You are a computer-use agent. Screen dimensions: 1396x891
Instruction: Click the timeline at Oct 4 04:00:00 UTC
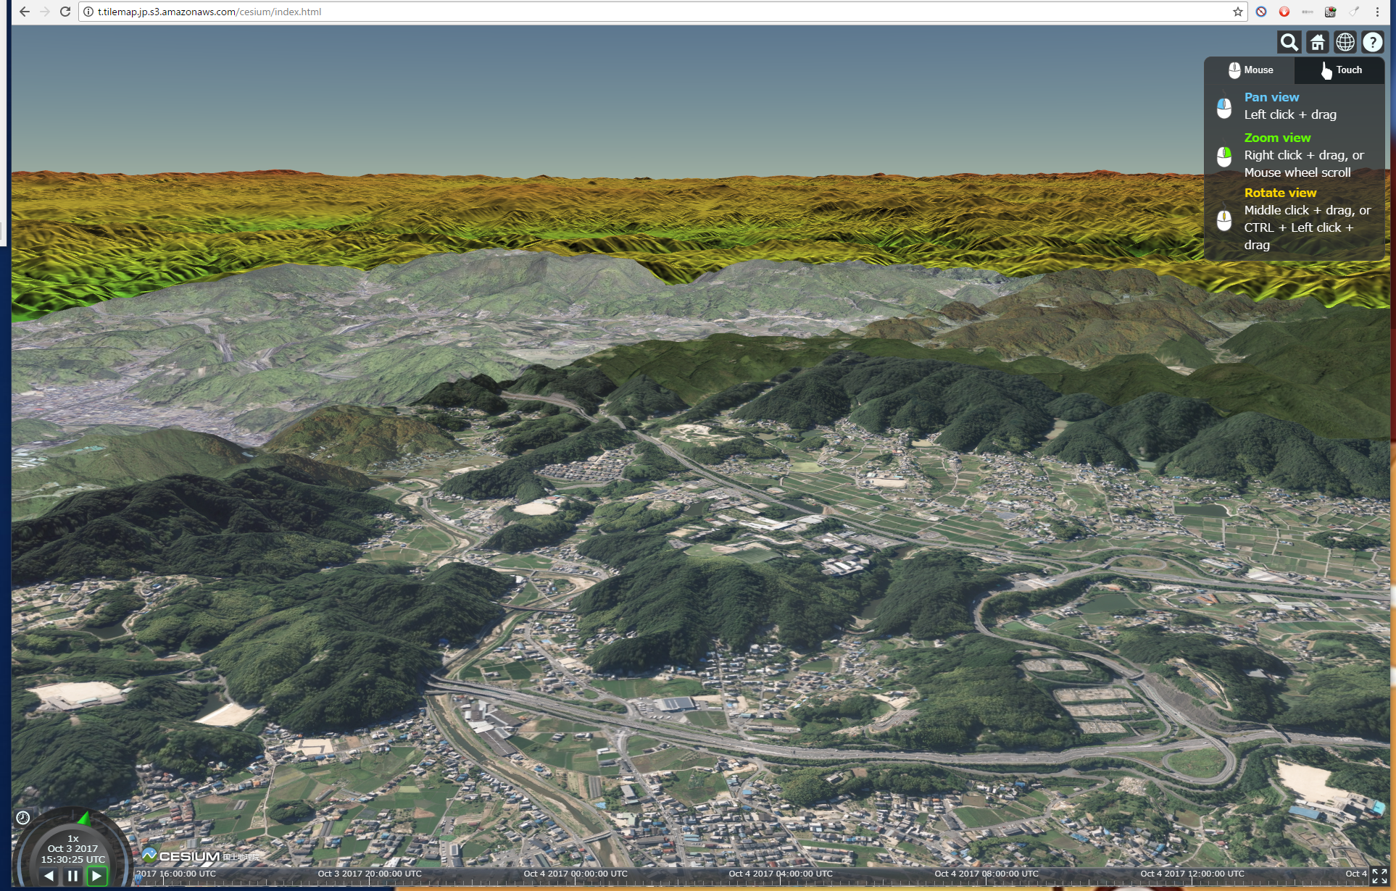pyautogui.click(x=781, y=874)
